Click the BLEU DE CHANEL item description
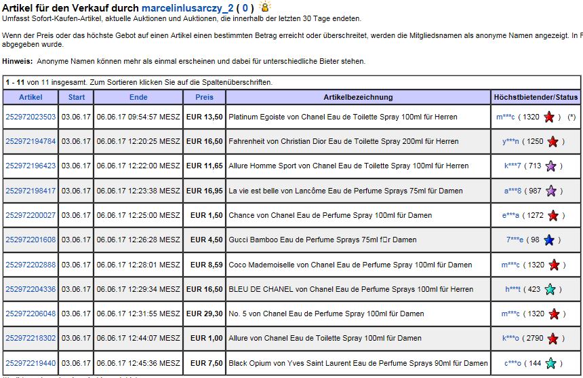The width and height of the screenshot is (583, 378). click(x=351, y=290)
